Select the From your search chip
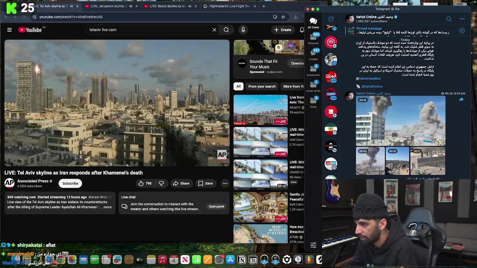Viewport: 477px width, 268px height. tap(262, 86)
